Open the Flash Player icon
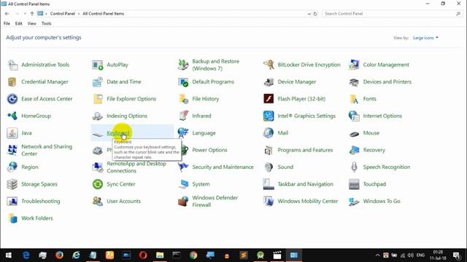The height and width of the screenshot is (262, 467). pos(269,99)
